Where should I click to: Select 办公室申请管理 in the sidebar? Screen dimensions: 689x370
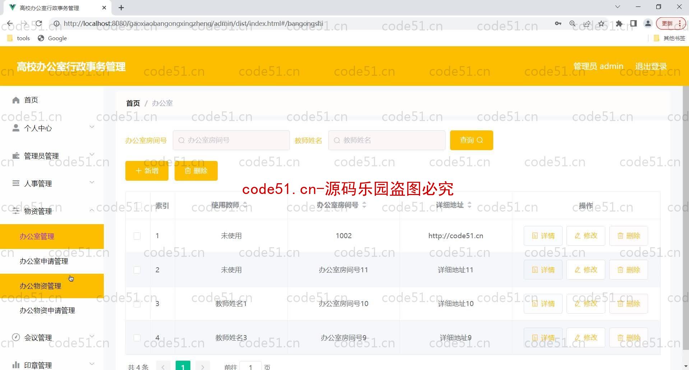[52, 261]
